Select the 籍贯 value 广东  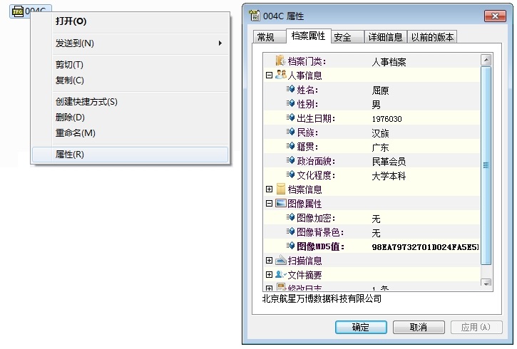(380, 147)
